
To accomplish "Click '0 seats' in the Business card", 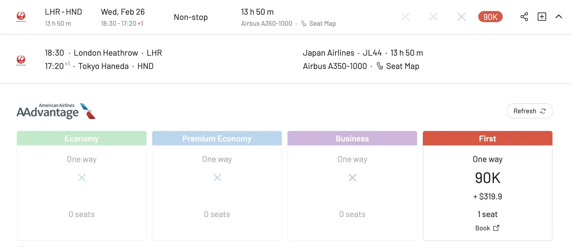I will click(352, 214).
